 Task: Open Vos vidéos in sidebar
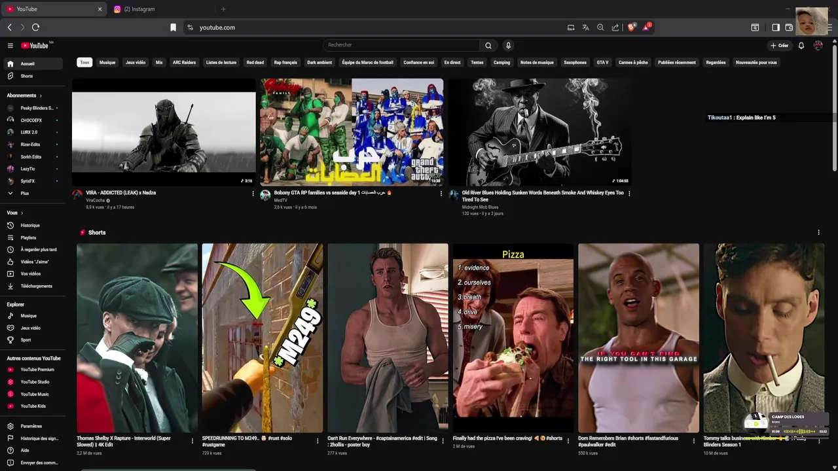click(x=35, y=273)
